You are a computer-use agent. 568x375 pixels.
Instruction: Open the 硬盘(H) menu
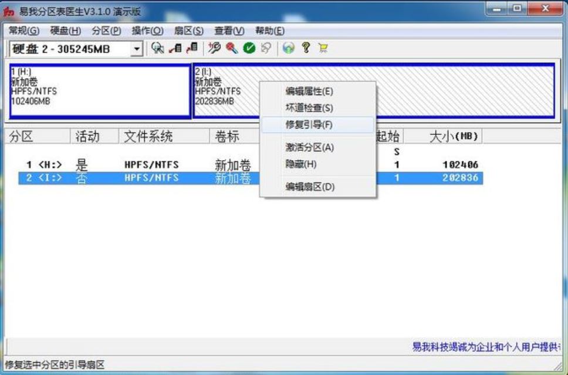coord(66,31)
